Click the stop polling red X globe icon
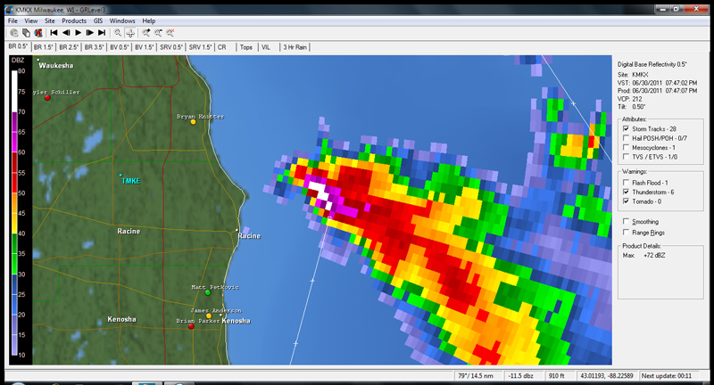The width and height of the screenshot is (714, 385). 38,33
